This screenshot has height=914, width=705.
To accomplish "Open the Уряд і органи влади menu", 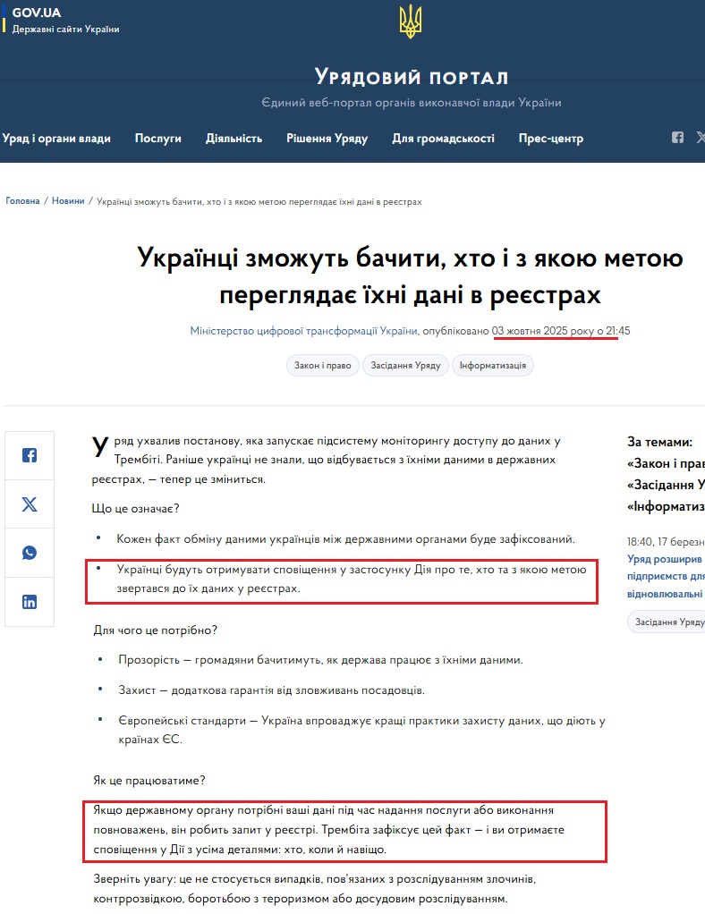I will (56, 139).
